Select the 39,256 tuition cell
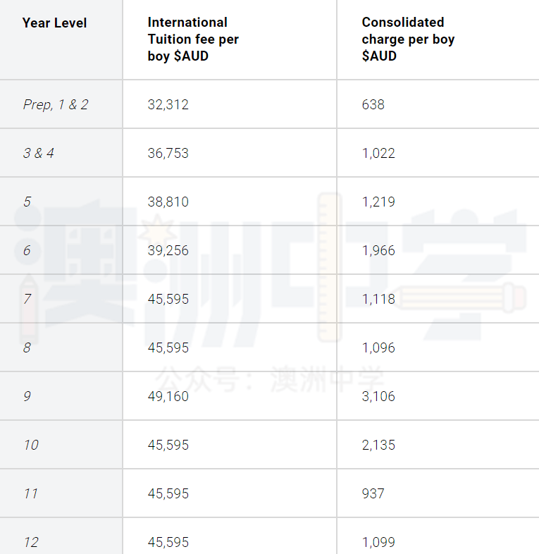Image resolution: width=539 pixels, height=554 pixels. [168, 250]
